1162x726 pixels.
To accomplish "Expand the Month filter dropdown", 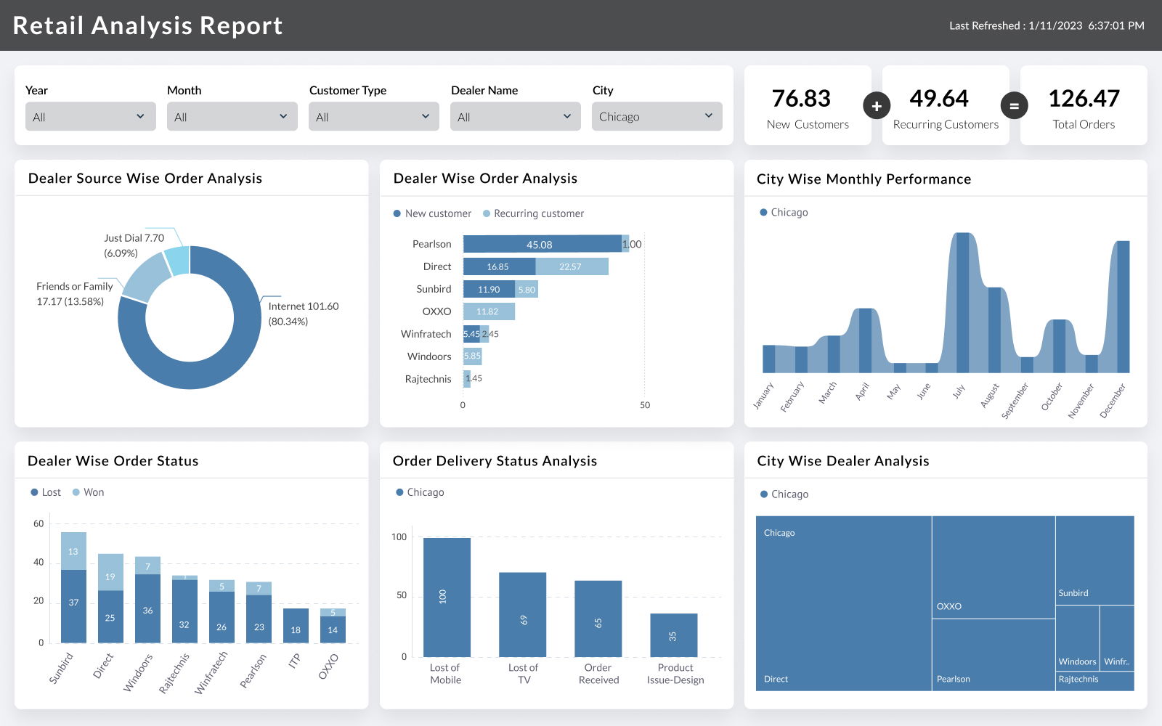I will coord(232,116).
